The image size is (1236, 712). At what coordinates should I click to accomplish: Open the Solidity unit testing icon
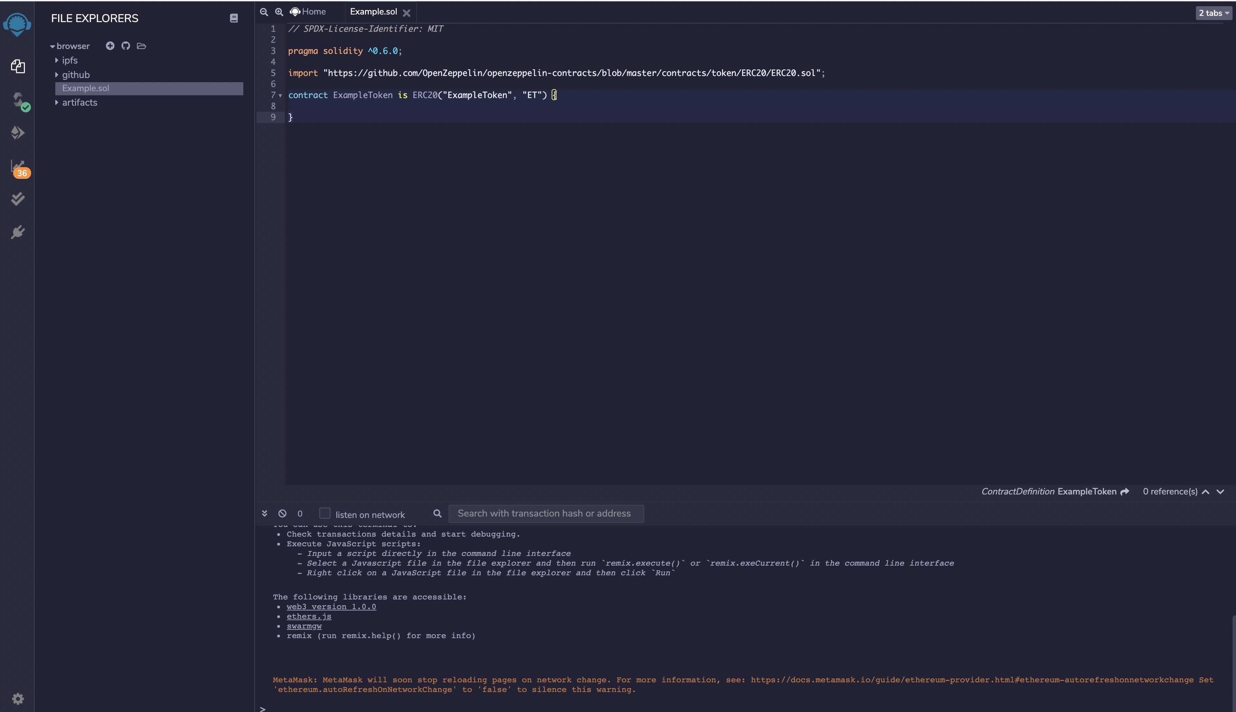pyautogui.click(x=18, y=199)
